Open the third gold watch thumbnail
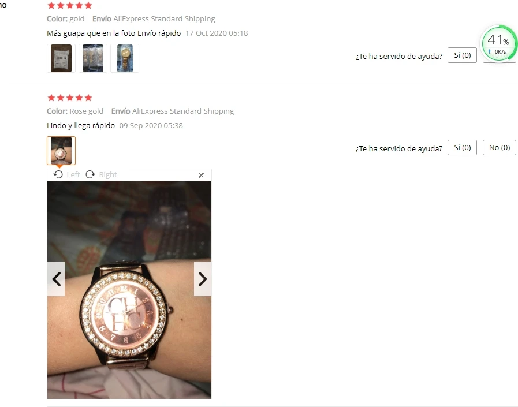This screenshot has height=407, width=518. [125, 58]
